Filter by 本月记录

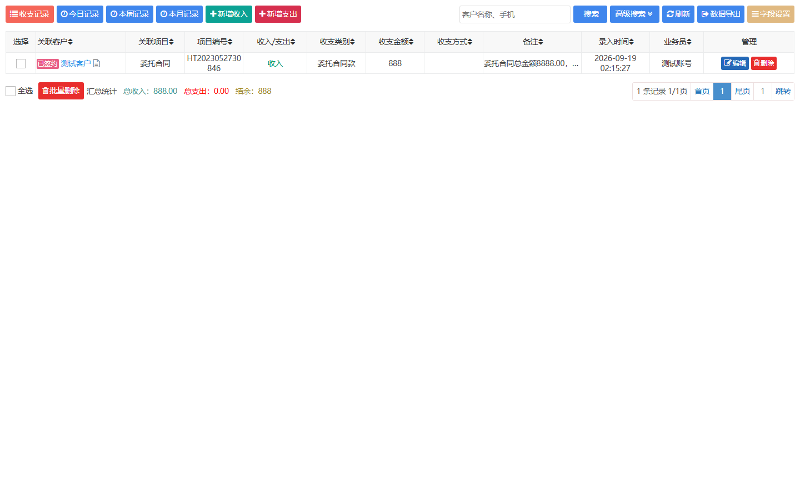(179, 14)
